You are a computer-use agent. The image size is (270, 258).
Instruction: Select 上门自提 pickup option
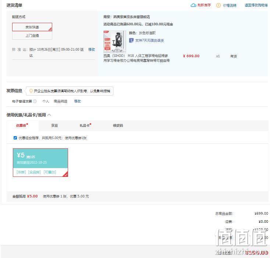click(x=32, y=36)
